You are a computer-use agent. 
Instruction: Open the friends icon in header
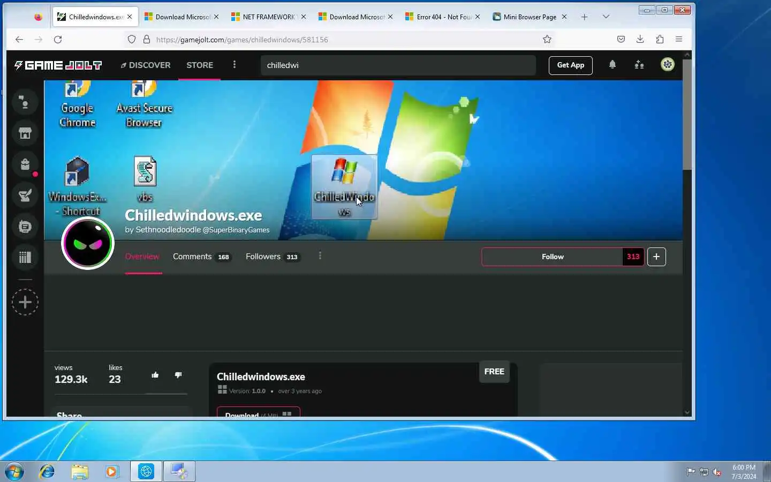(639, 65)
